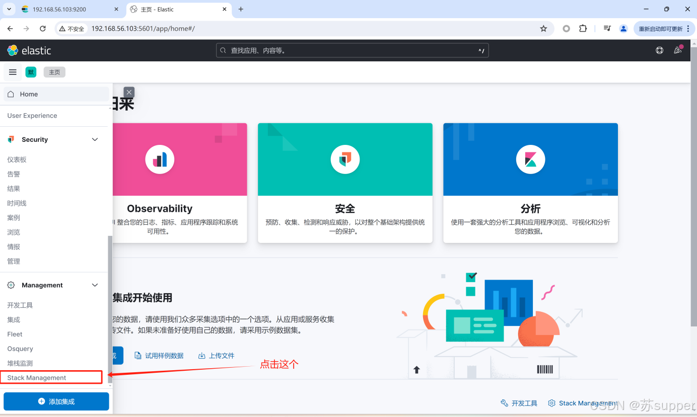697x417 pixels.
Task: Click the sidebar navigation scrollbar
Action: (x=110, y=310)
